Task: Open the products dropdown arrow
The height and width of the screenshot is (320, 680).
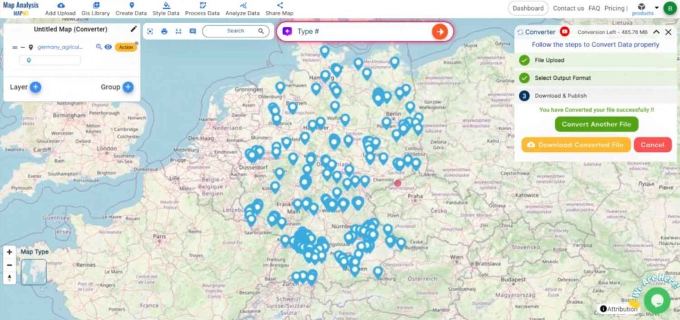Action: [656, 8]
